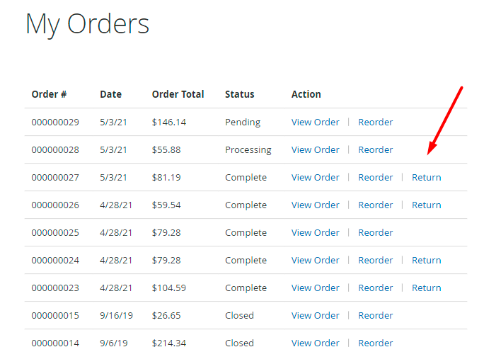Image resolution: width=484 pixels, height=364 pixels.
Task: Reorder order 000000025
Action: click(375, 232)
